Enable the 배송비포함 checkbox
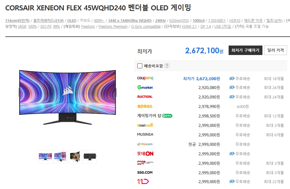Screen dimensions: 290x189 [x=140, y=66]
